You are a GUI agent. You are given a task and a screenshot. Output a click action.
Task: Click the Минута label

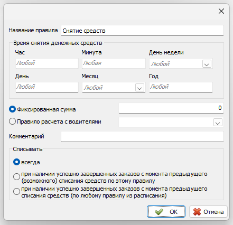point(91,52)
